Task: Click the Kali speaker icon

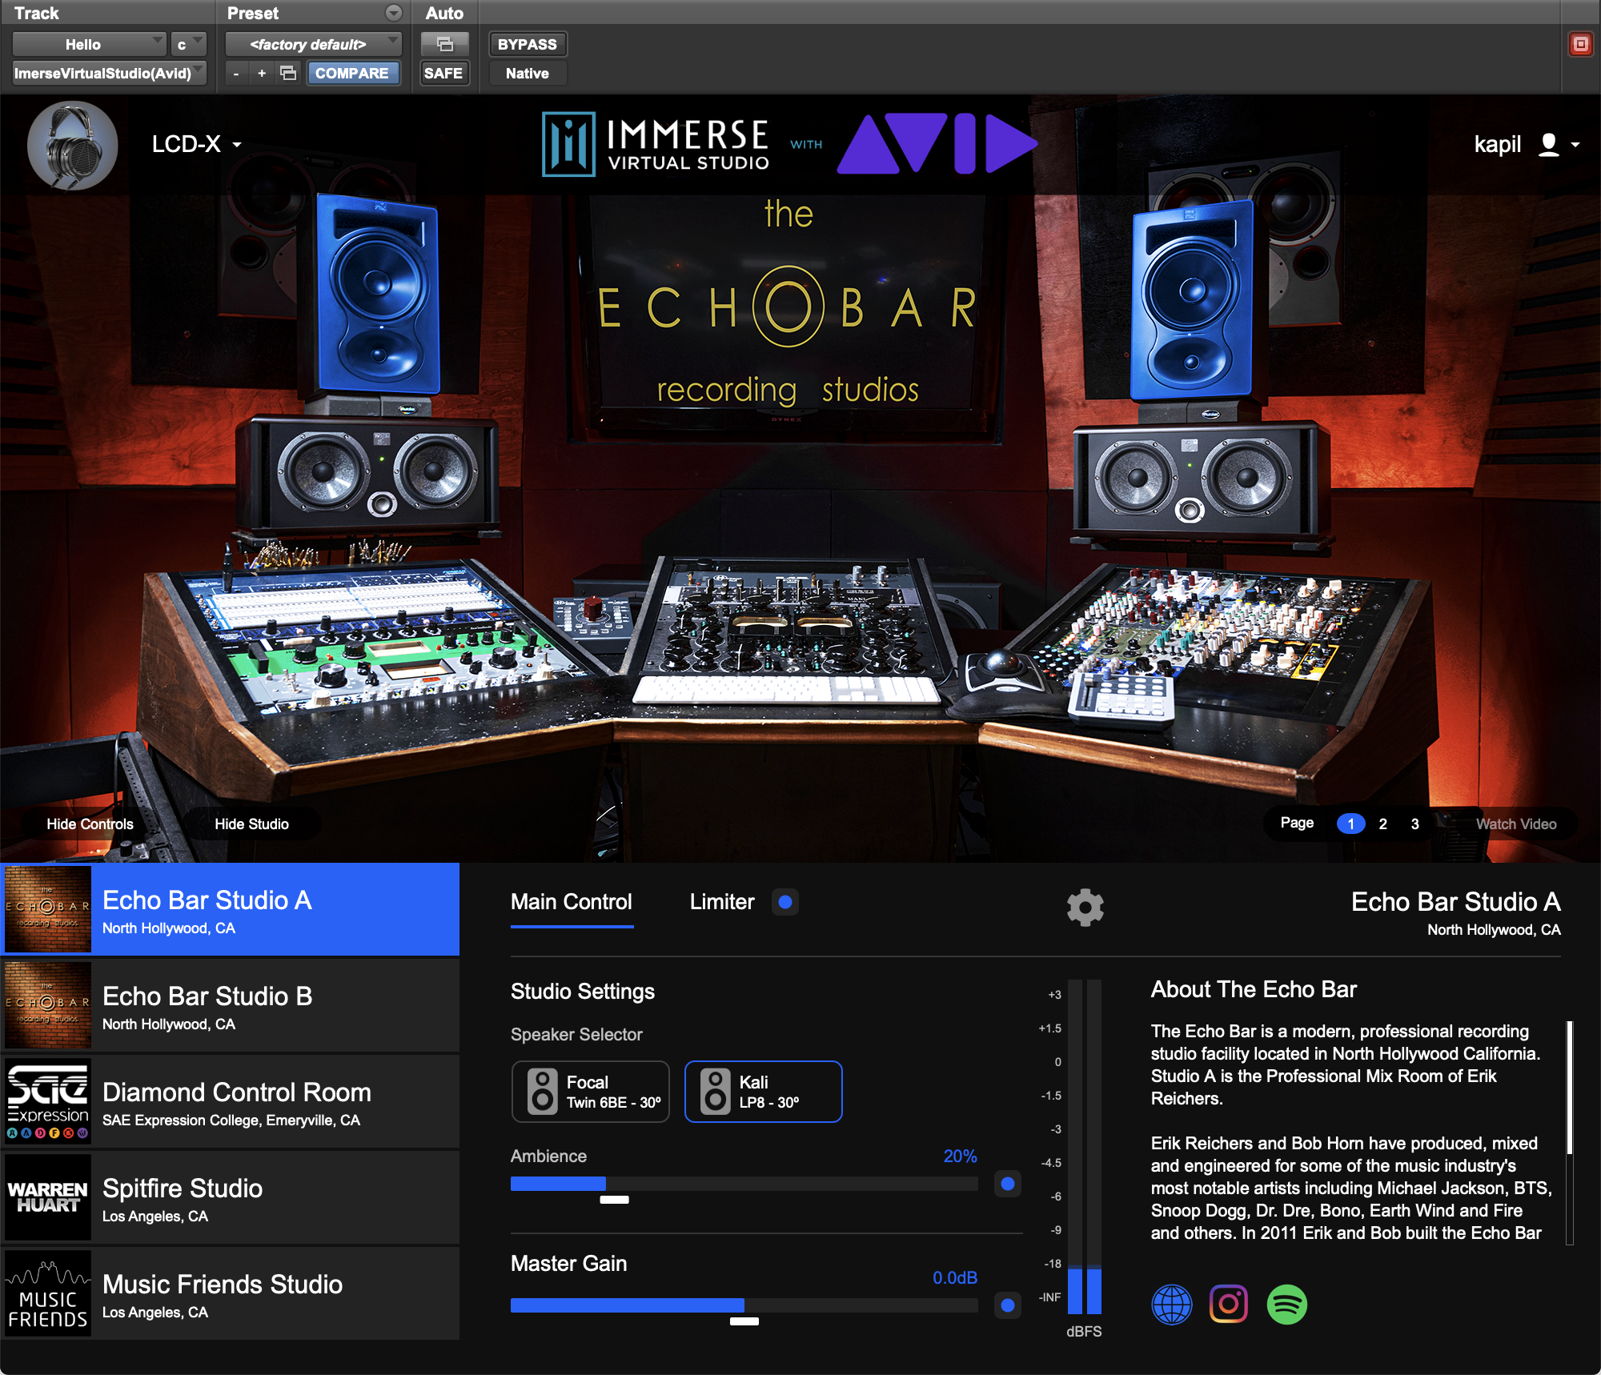Action: (x=715, y=1092)
